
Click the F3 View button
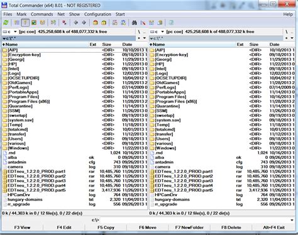pos(22,227)
